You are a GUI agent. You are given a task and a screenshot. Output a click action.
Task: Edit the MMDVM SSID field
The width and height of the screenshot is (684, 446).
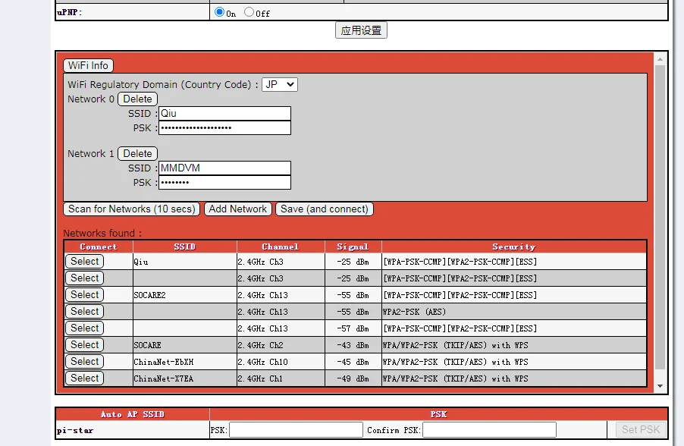coord(224,168)
